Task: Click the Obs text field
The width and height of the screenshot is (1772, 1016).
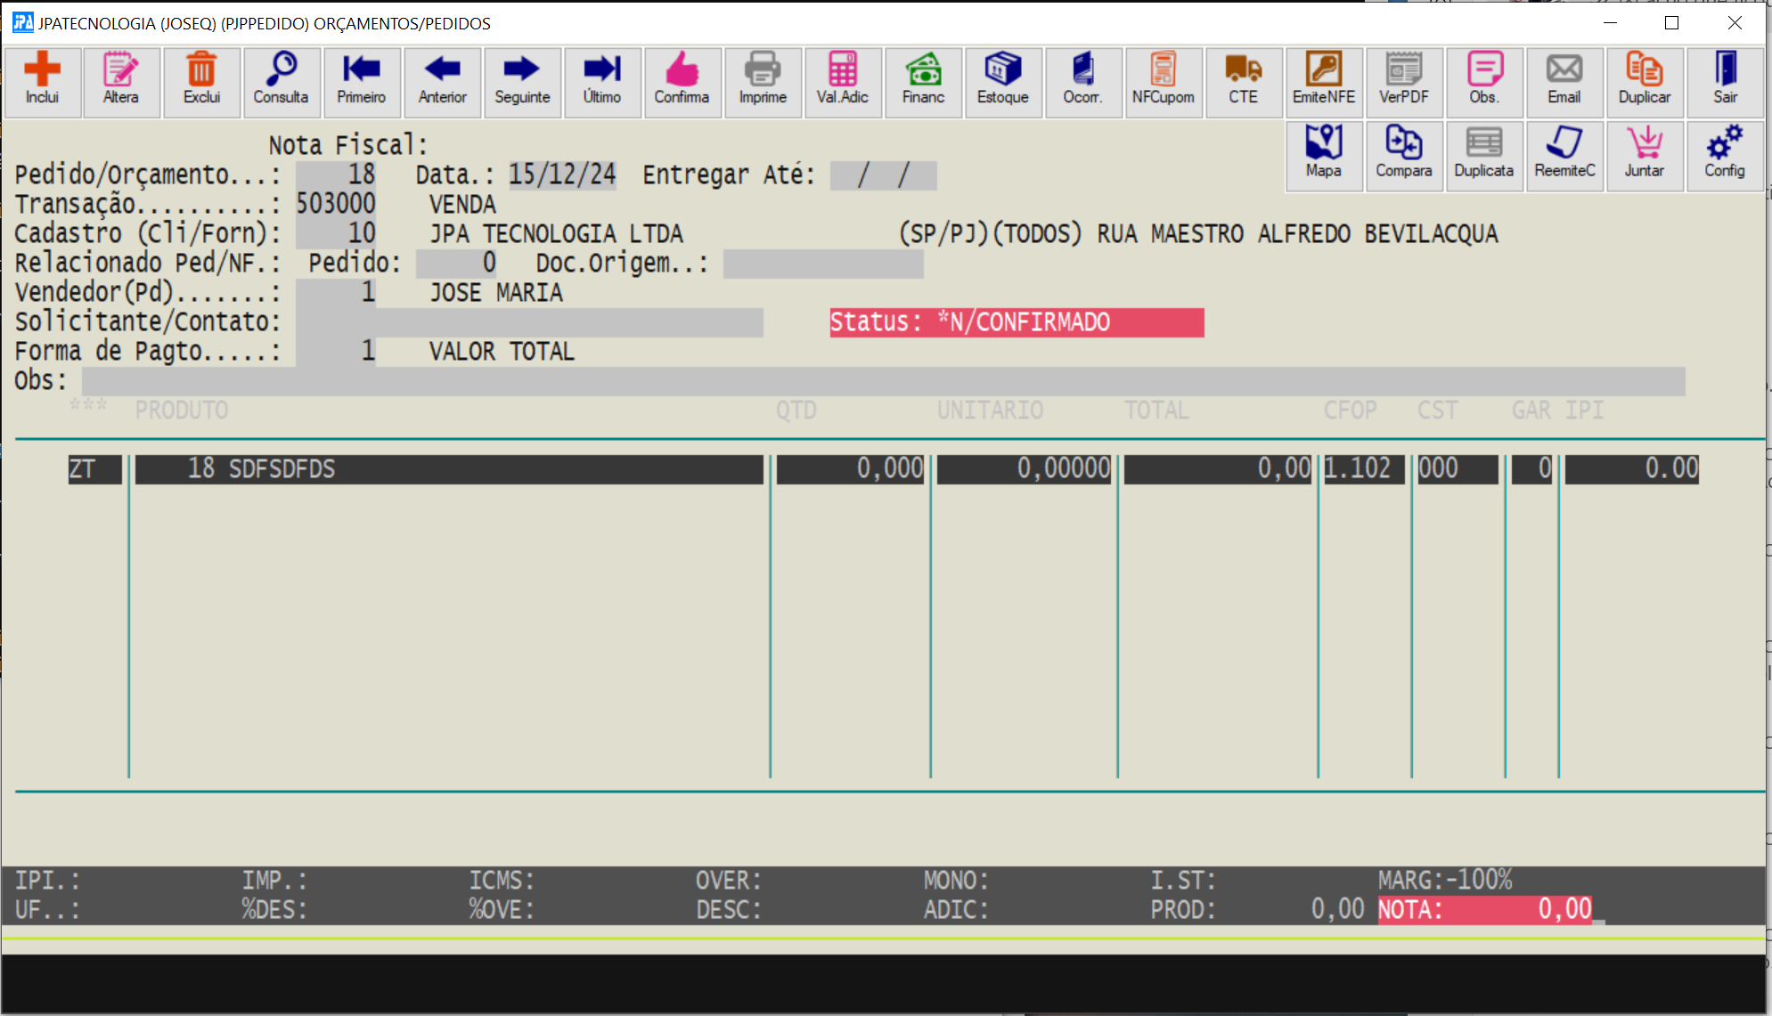Action: click(882, 381)
